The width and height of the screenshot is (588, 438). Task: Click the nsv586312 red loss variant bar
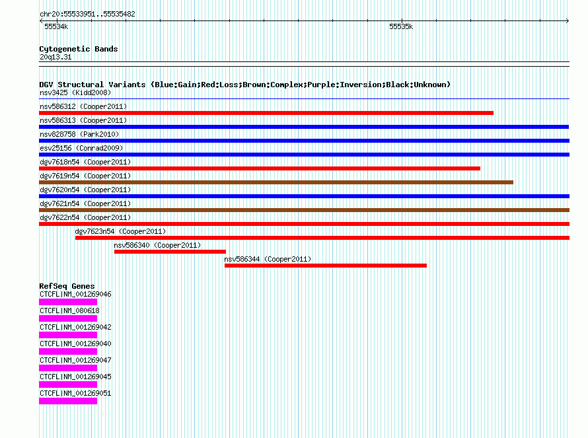(x=266, y=113)
